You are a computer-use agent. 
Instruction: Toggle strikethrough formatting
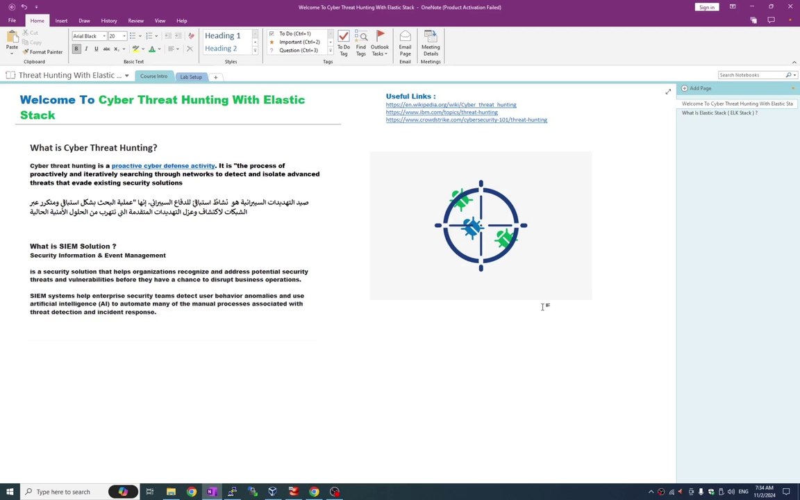coord(106,49)
